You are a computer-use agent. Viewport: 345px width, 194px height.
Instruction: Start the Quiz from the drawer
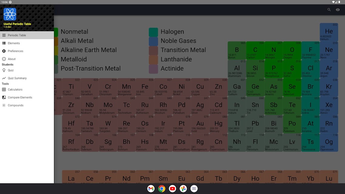(x=27, y=70)
